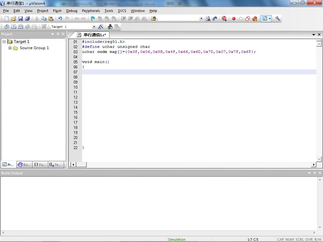This screenshot has width=323, height=242.
Task: Collapse the Target 1 tree node
Action: (4, 42)
